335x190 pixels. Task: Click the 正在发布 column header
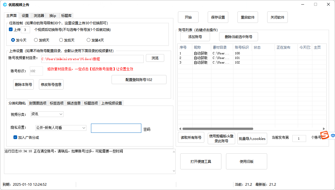(x=286, y=47)
